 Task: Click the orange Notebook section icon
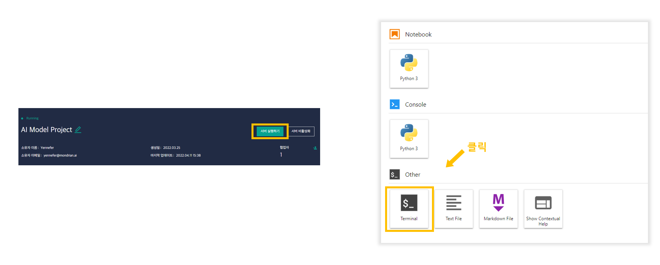click(x=394, y=34)
